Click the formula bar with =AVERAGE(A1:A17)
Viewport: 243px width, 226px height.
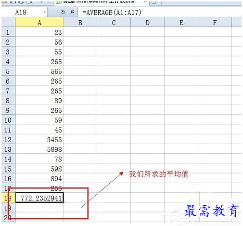point(159,12)
